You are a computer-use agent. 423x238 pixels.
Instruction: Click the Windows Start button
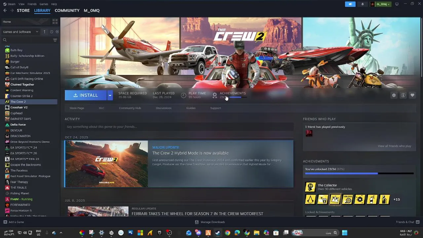[x=345, y=233]
